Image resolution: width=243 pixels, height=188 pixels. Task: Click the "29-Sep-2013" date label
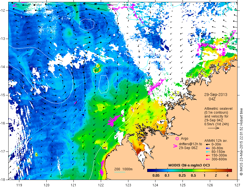(x=216, y=95)
